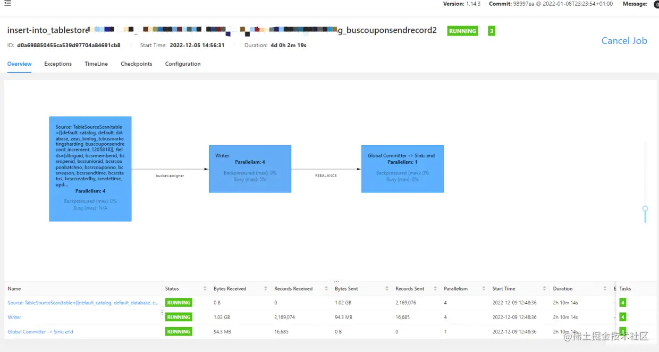Sort by Parallelism column arrows
Viewport: 659px width, 352px height.
[484, 288]
